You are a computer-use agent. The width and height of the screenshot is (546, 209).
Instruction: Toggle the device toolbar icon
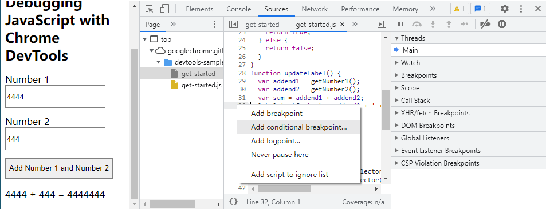pyautogui.click(x=164, y=9)
